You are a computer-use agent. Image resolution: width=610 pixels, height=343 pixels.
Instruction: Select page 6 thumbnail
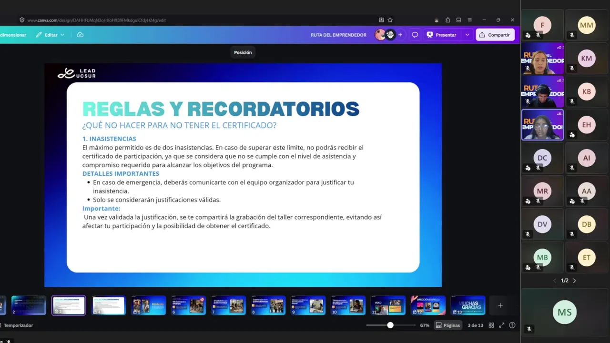click(x=188, y=305)
